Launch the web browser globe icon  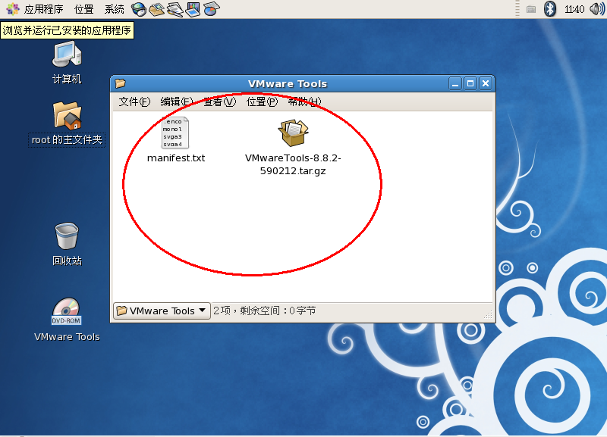pyautogui.click(x=139, y=9)
